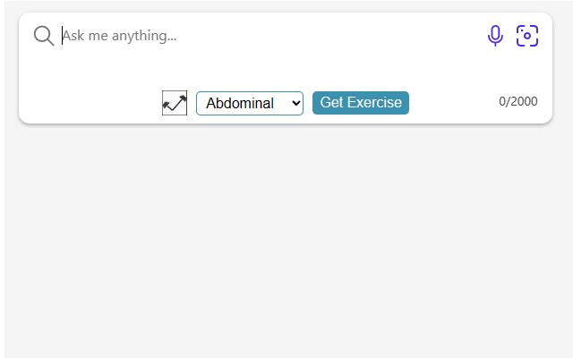
Task: Select the purple camera scan icon
Action: coord(527,36)
